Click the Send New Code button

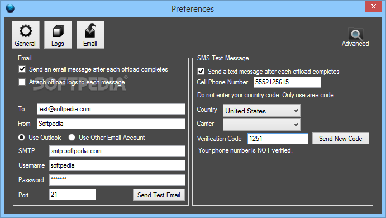click(x=340, y=139)
